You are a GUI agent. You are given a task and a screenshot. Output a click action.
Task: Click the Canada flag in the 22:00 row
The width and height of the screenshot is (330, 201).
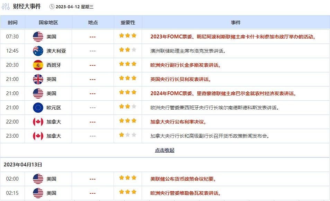pos(38,122)
